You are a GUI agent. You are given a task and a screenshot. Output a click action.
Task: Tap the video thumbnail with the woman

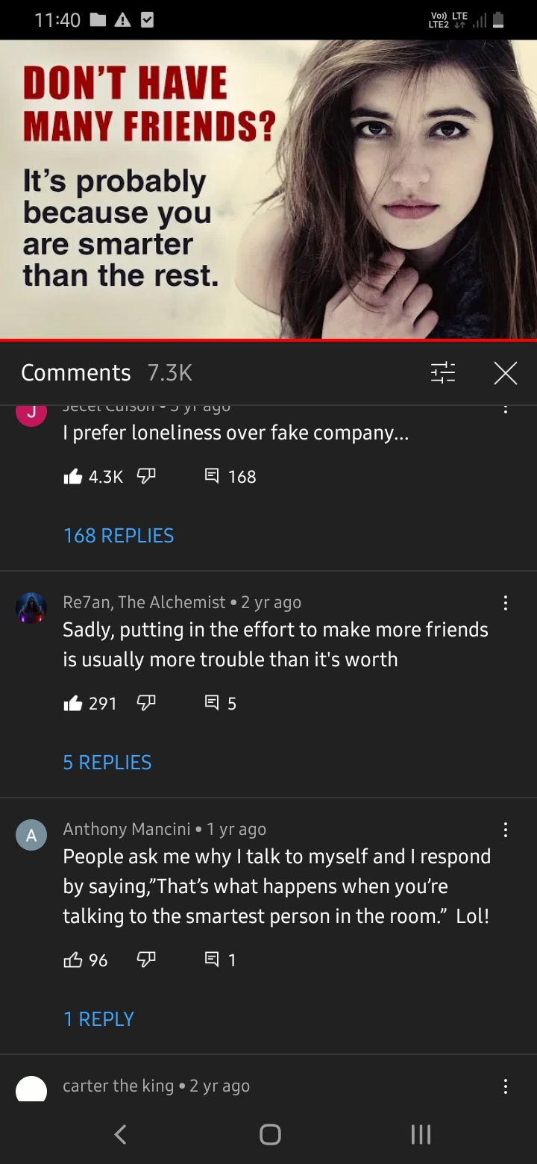pyautogui.click(x=268, y=190)
